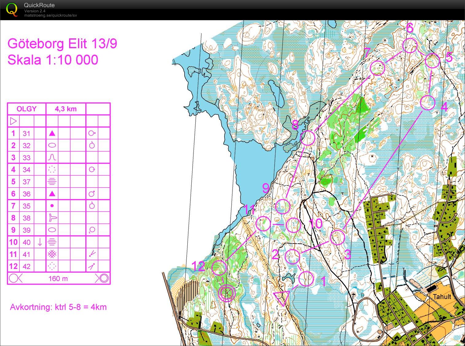This screenshot has width=465, height=346.
Task: Select the Göteborg Elit 13/9 map title
Action: (x=62, y=44)
